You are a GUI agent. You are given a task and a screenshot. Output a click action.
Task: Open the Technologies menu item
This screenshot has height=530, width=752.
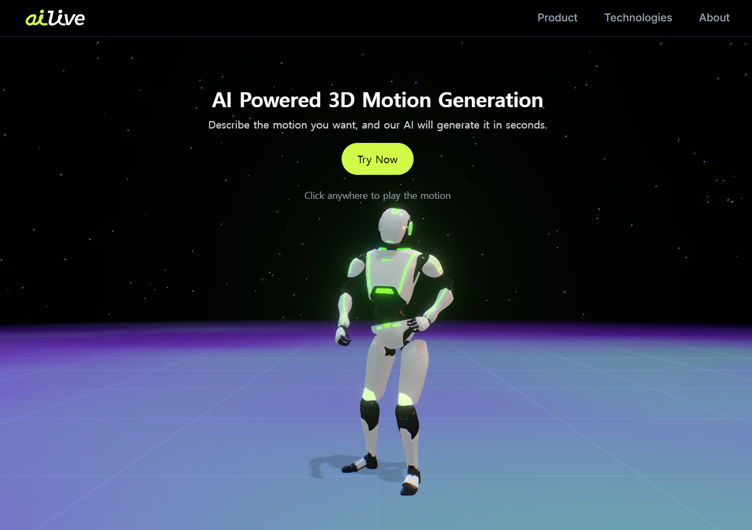pyautogui.click(x=638, y=18)
